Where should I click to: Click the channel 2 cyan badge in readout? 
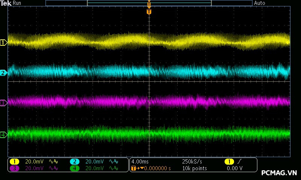[x=74, y=162]
